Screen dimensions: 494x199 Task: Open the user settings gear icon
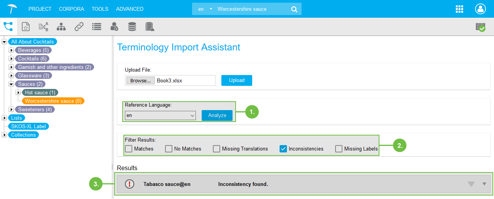tap(114, 26)
